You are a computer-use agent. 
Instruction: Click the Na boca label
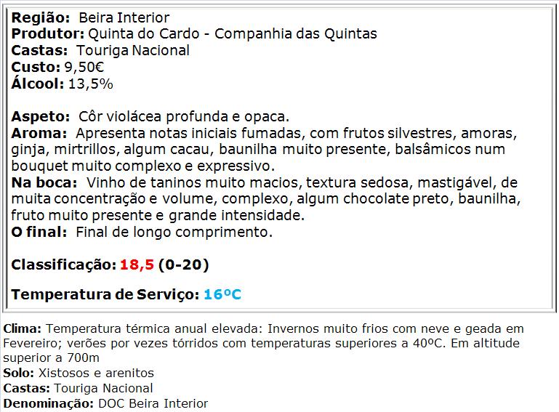tap(44, 182)
